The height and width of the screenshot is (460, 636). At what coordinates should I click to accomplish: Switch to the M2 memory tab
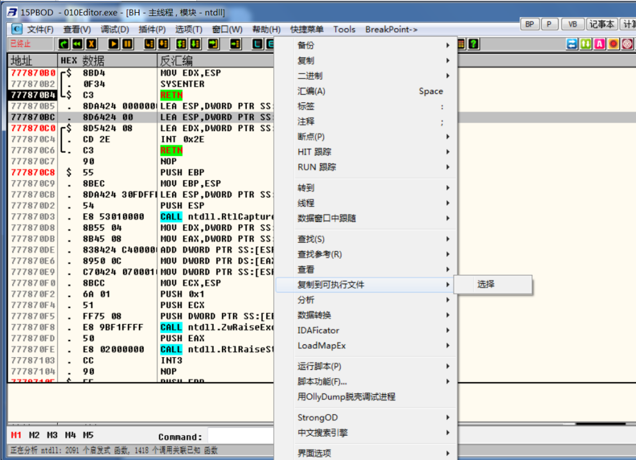34,436
